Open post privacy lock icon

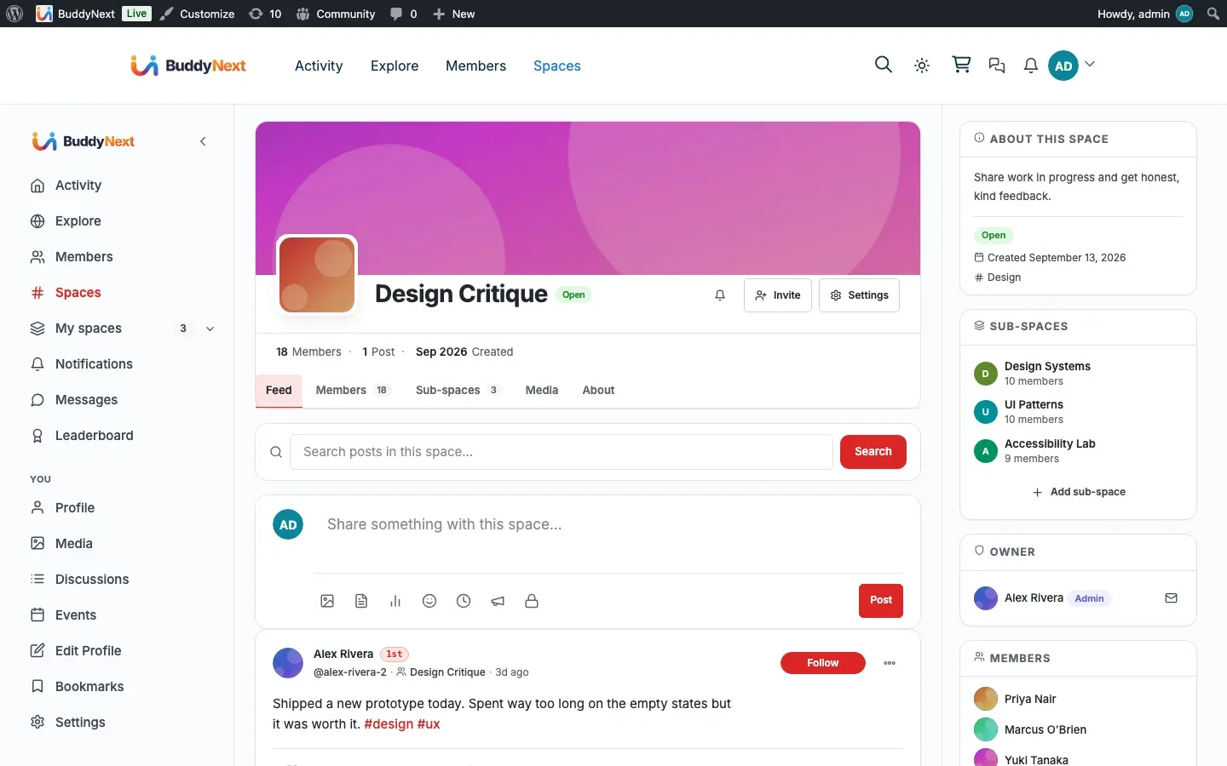point(532,601)
